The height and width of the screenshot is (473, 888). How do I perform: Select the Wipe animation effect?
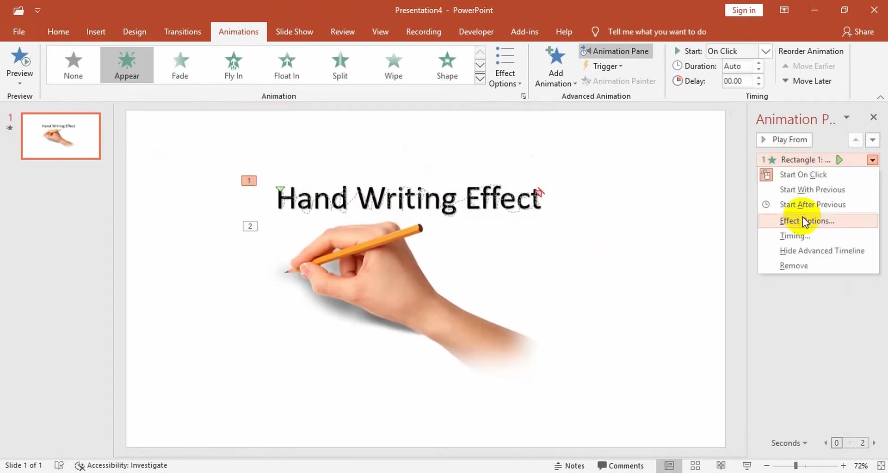pyautogui.click(x=394, y=65)
